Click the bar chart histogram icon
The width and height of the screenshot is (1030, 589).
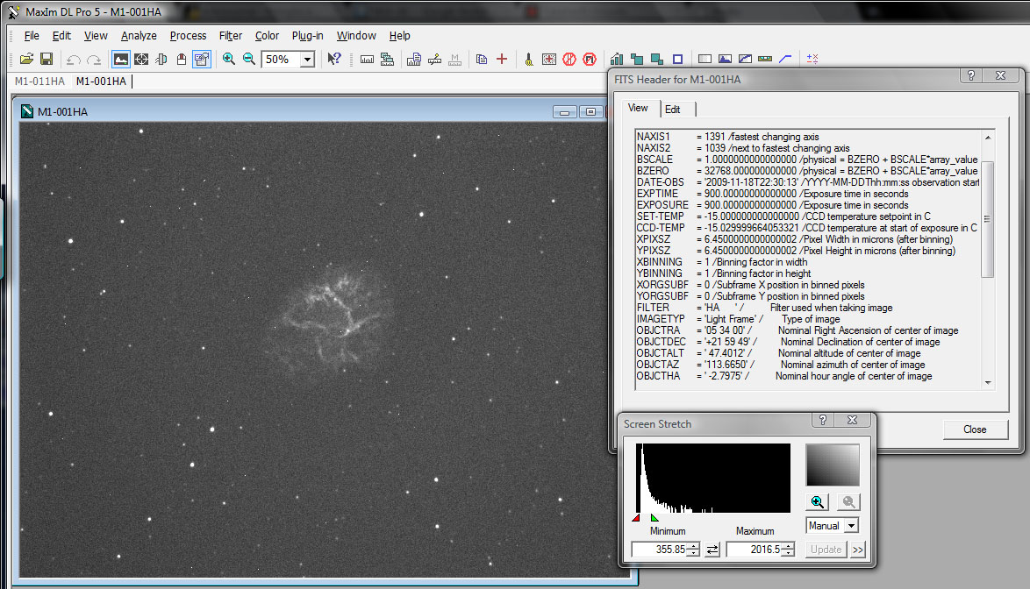[616, 59]
